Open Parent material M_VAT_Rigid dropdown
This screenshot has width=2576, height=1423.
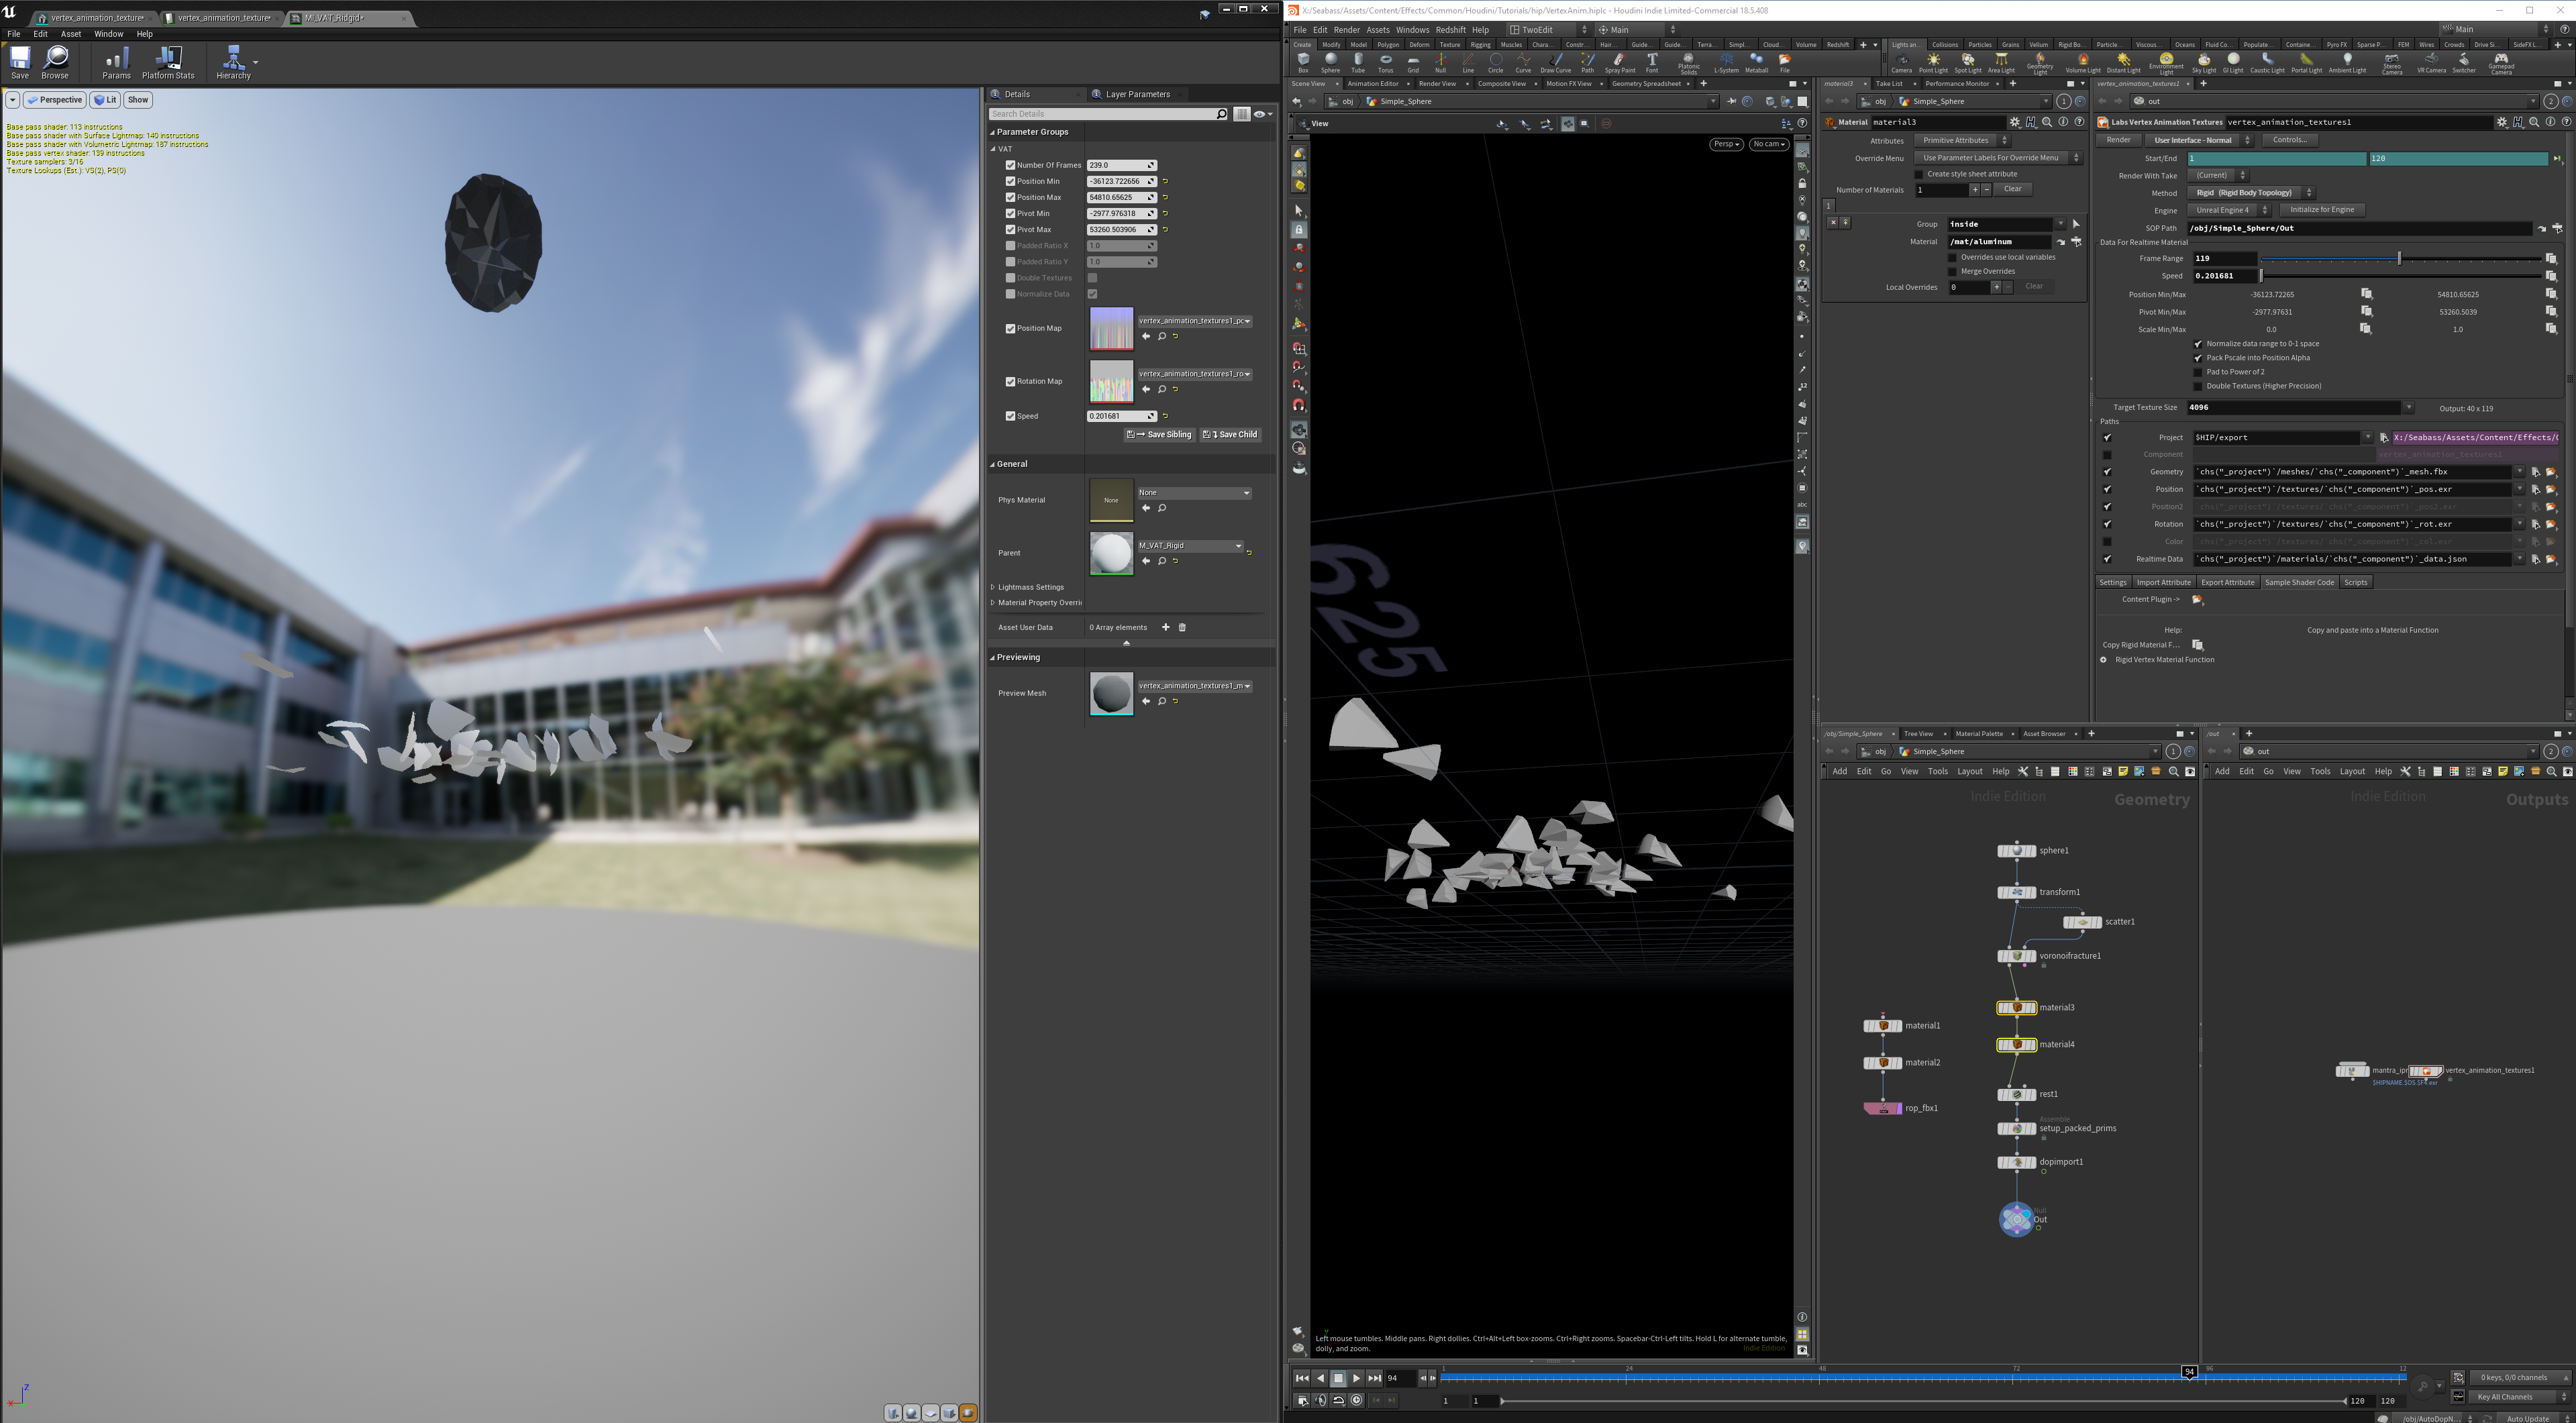click(1190, 546)
